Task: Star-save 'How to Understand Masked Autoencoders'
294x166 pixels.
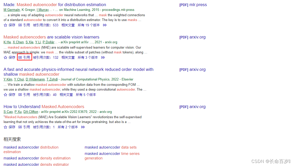Action: click(9, 127)
